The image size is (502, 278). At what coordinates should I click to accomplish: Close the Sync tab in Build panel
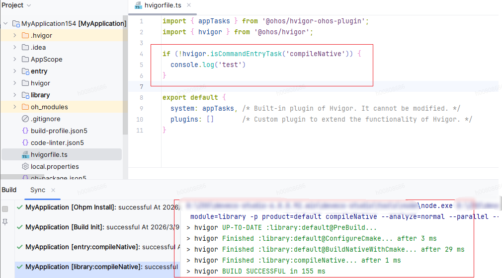tap(53, 190)
